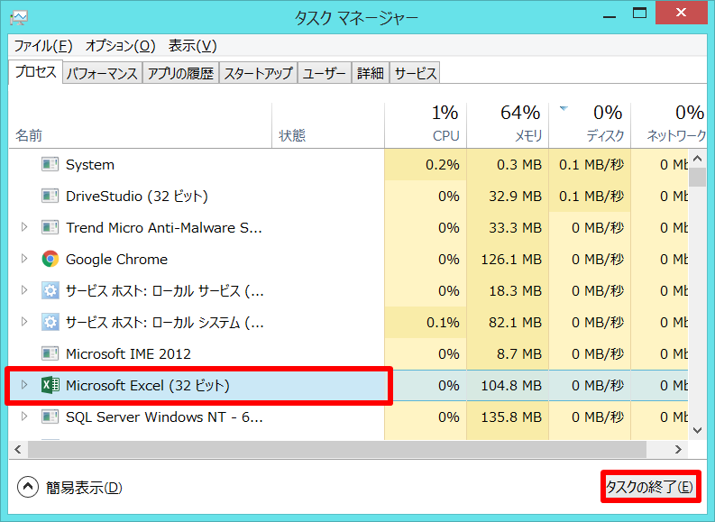The height and width of the screenshot is (522, 715).
Task: Click the vertical scrollbar up arrow
Action: click(697, 159)
